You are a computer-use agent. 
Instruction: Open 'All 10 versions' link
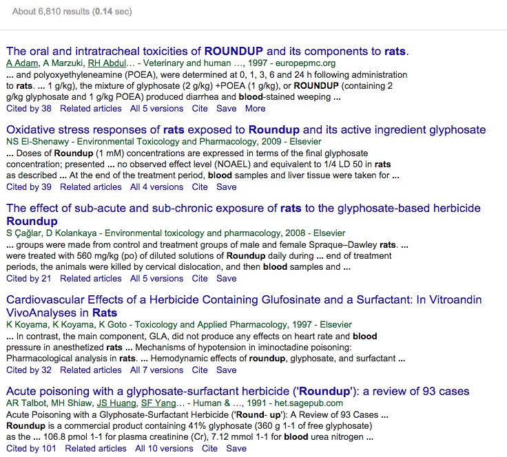click(x=164, y=448)
